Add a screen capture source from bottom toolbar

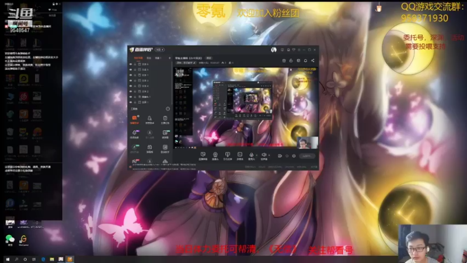click(203, 155)
